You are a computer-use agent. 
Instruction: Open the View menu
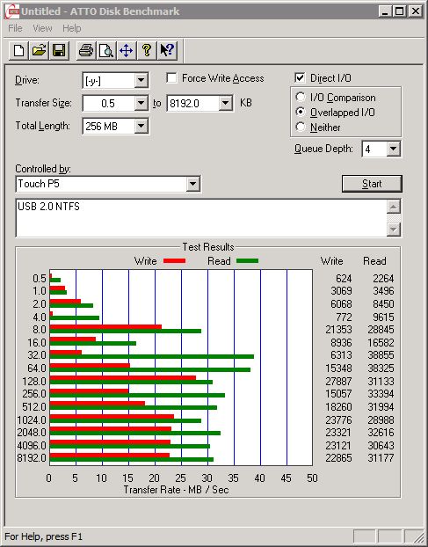pos(42,28)
